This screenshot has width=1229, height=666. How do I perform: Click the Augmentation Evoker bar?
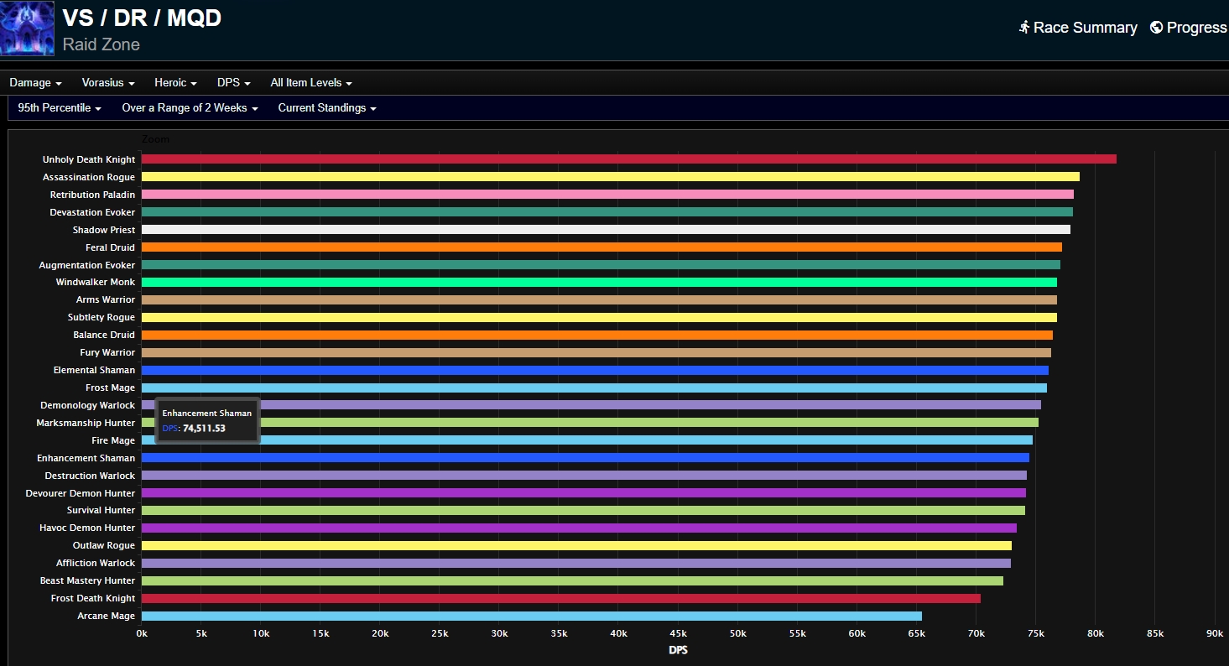pyautogui.click(x=601, y=265)
